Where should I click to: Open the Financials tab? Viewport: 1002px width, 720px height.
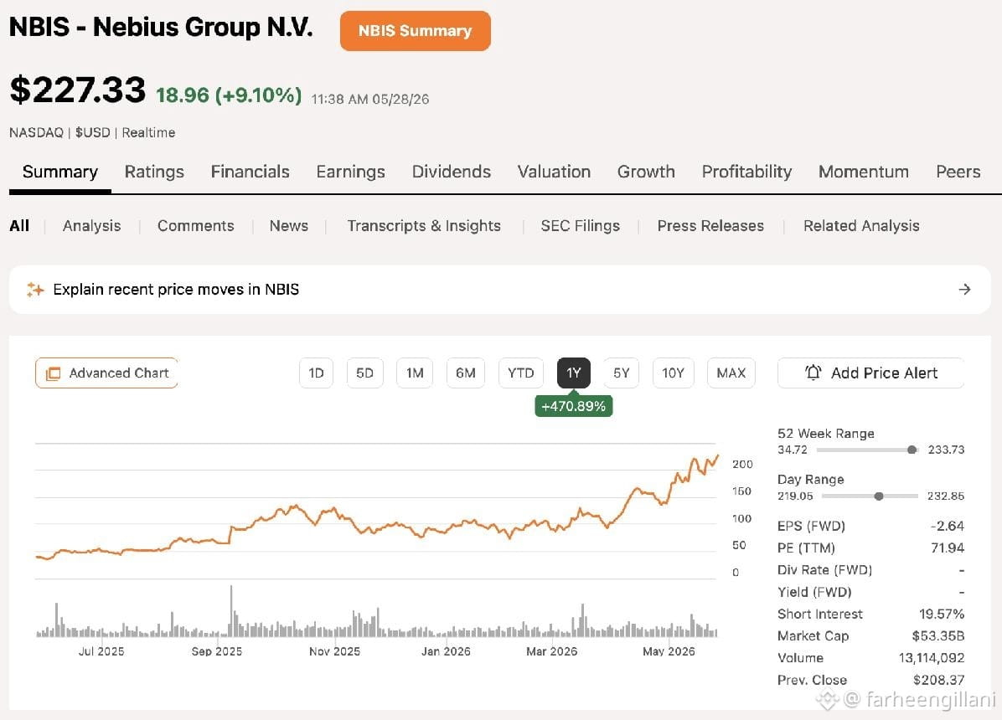250,172
